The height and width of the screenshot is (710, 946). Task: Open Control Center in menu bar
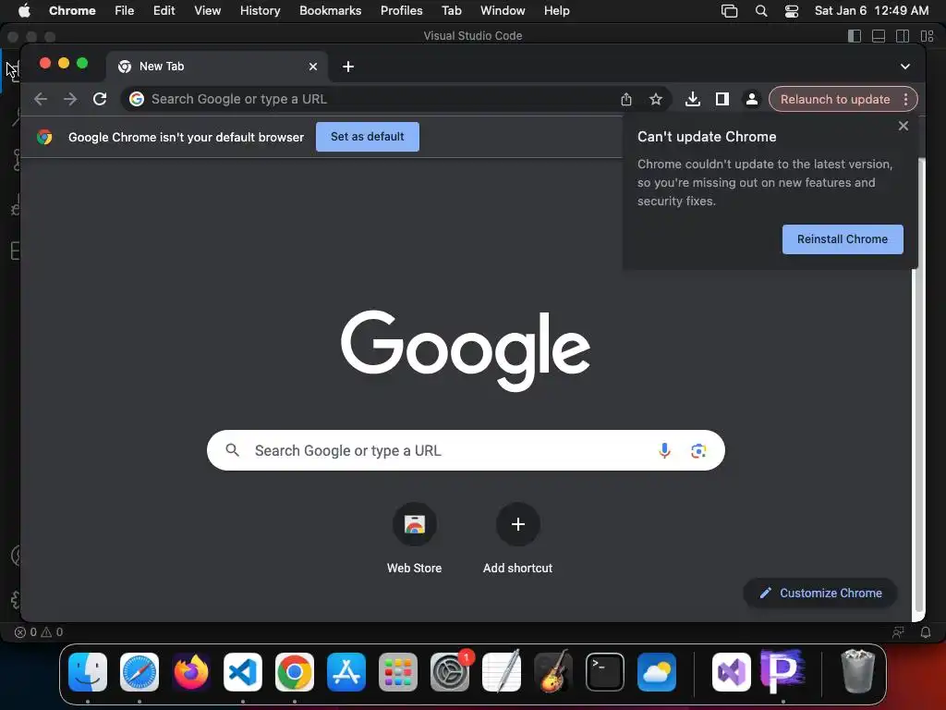pyautogui.click(x=792, y=10)
